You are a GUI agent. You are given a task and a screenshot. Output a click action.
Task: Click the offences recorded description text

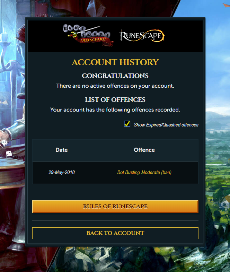click(x=115, y=110)
